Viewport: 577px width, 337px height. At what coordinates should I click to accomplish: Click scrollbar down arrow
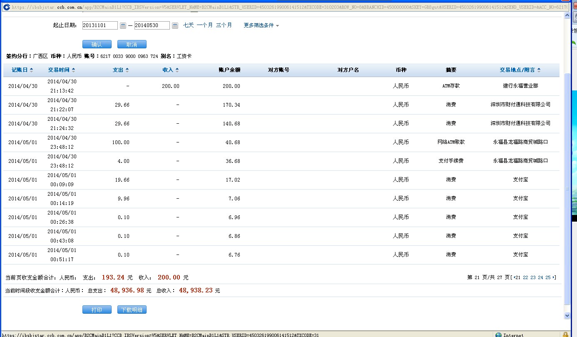[x=567, y=316]
